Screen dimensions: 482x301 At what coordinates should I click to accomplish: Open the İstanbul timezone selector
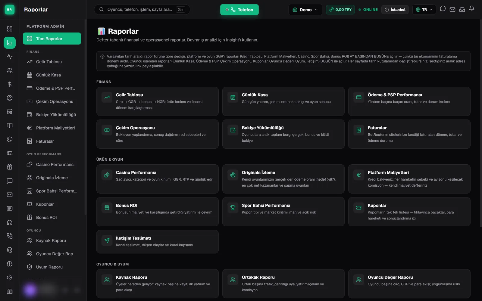pyautogui.click(x=395, y=10)
